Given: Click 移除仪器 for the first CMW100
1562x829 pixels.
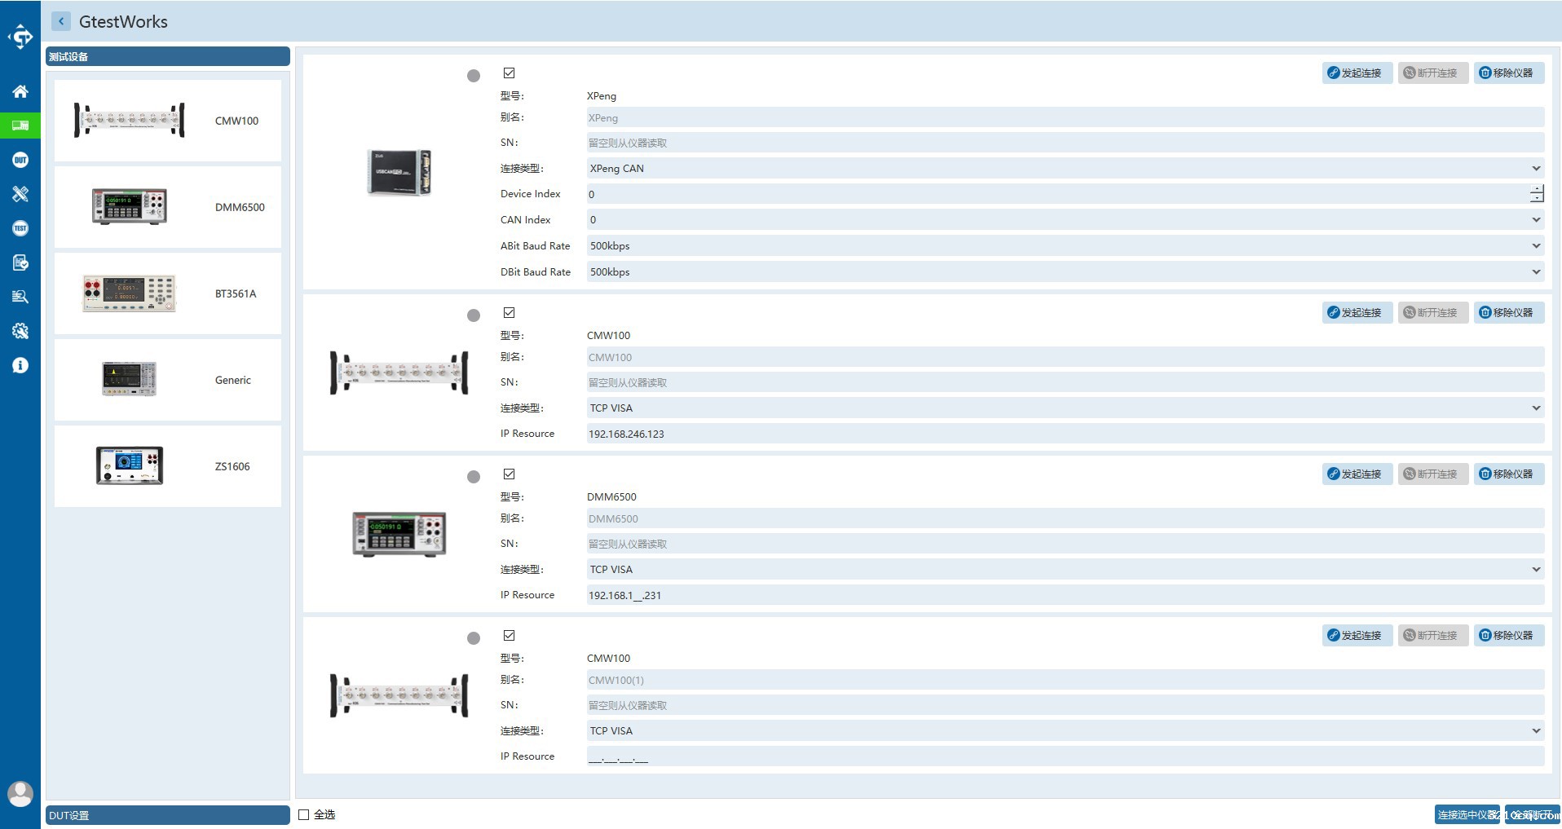Looking at the screenshot, I should tap(1508, 313).
